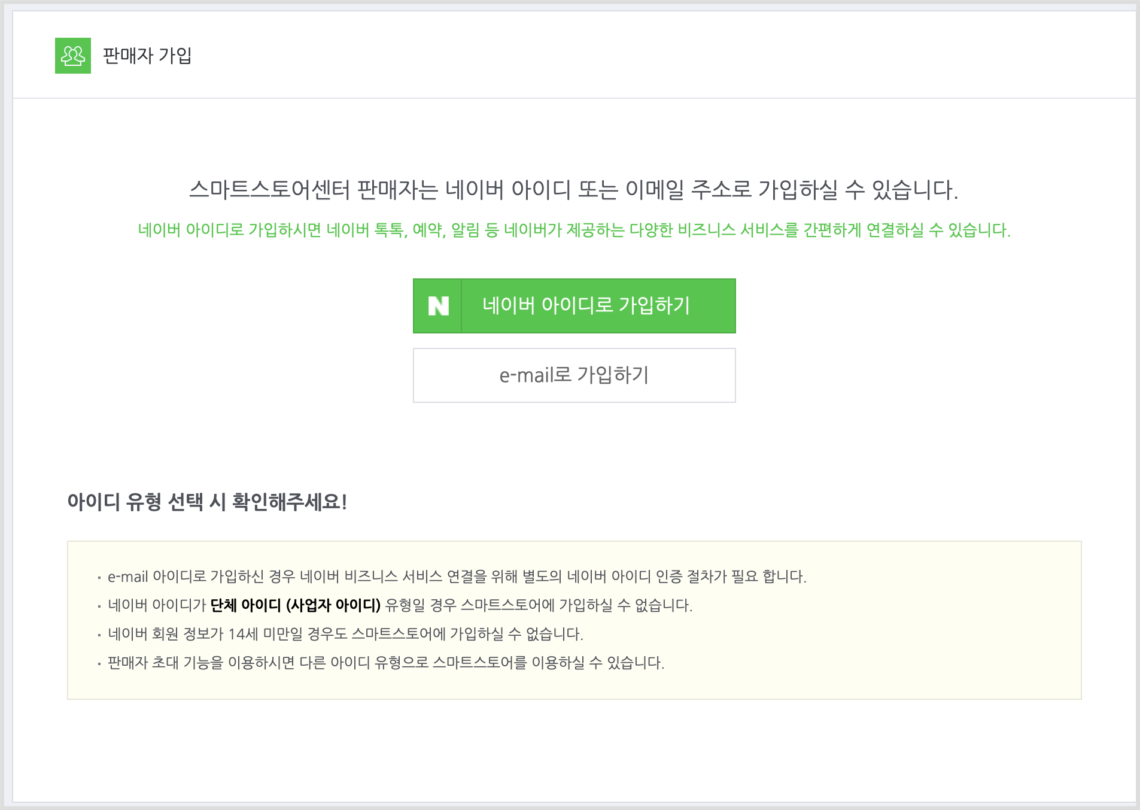Image resolution: width=1140 pixels, height=810 pixels.
Task: Click green subtitle about 네이버 톡톡, 예약, 알림
Action: click(x=574, y=230)
